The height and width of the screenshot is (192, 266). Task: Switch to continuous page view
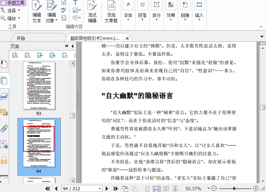(156, 188)
